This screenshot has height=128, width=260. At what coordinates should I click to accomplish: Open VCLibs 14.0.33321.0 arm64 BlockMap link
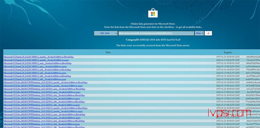[x=45, y=108]
